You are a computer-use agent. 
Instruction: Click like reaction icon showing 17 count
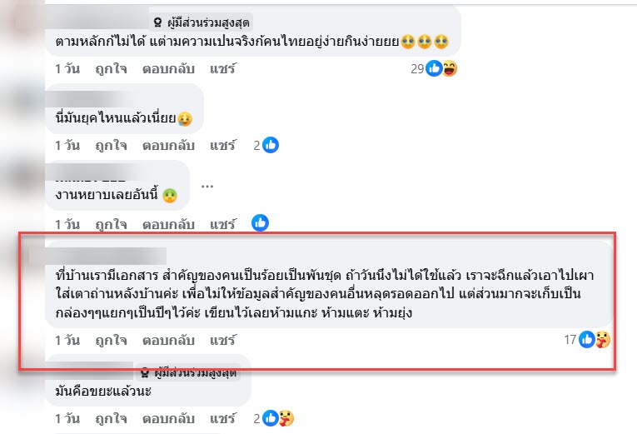(x=587, y=339)
